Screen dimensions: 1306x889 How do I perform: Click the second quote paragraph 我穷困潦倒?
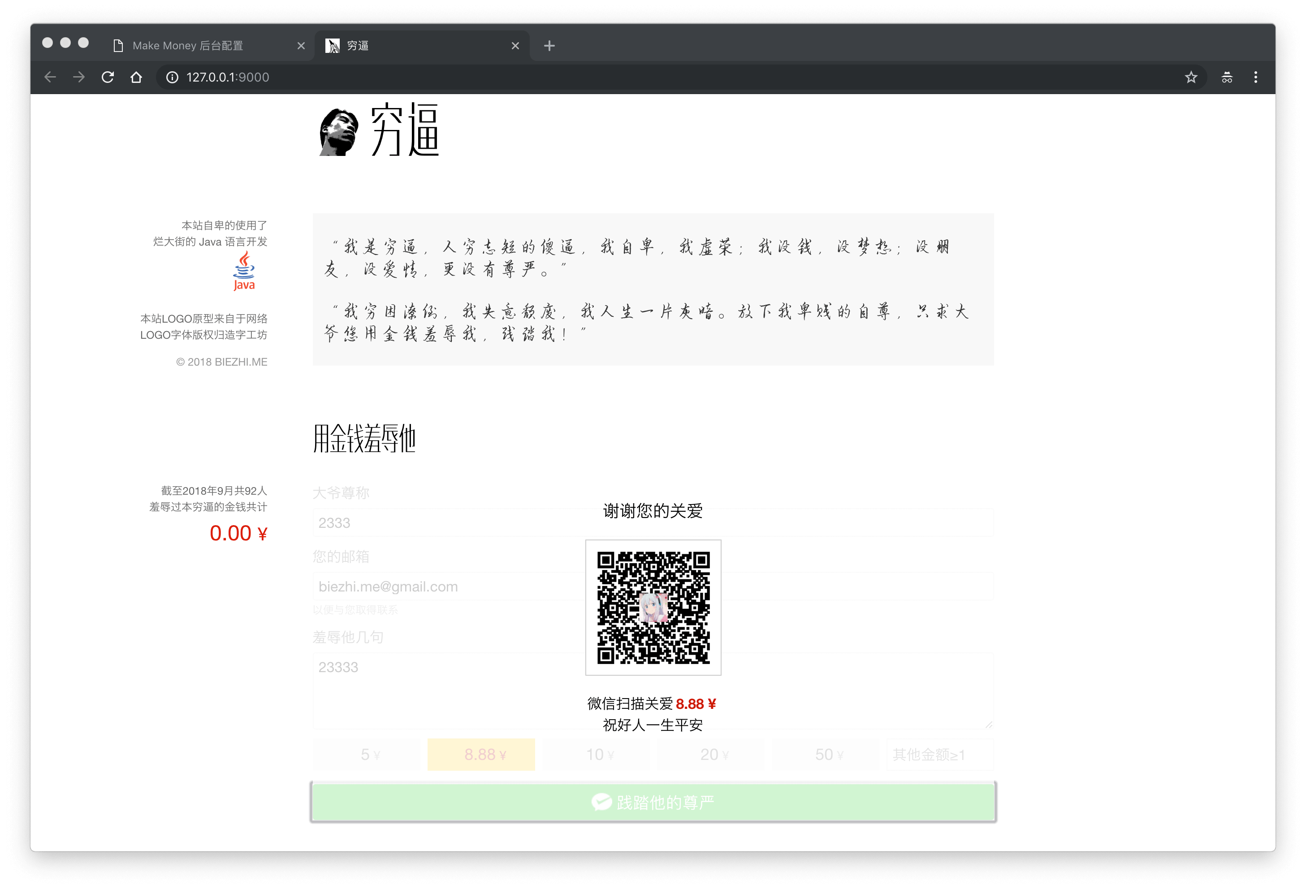click(646, 323)
